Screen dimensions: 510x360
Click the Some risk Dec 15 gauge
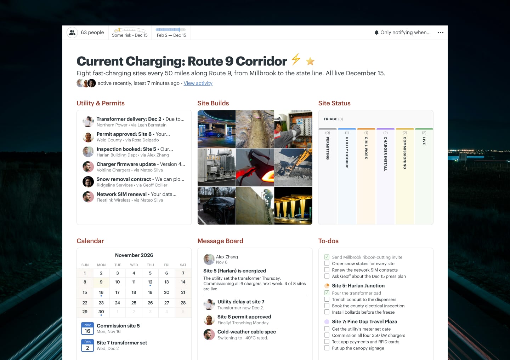[130, 33]
